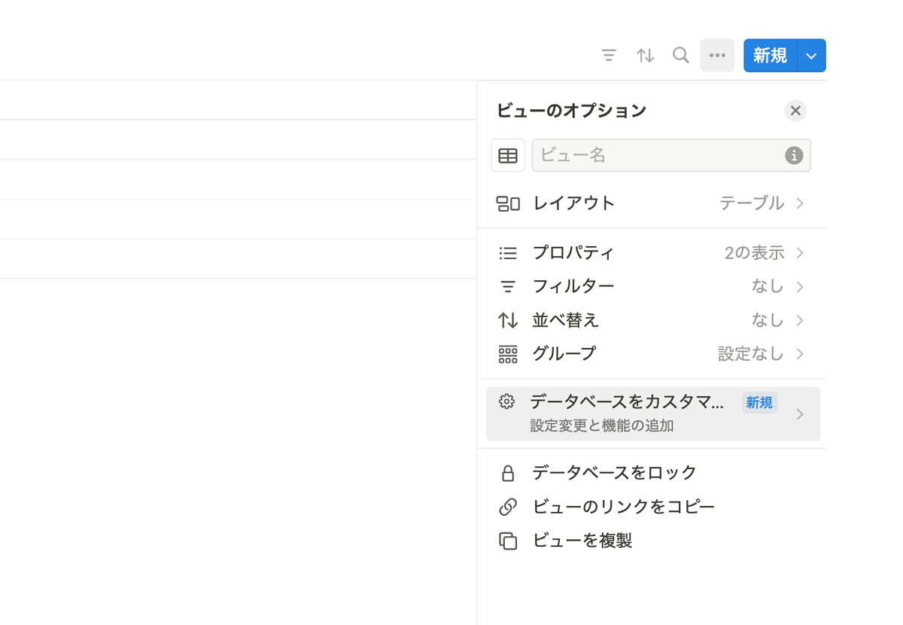
Task: Click the group grid icon beside グループ
Action: tap(508, 354)
